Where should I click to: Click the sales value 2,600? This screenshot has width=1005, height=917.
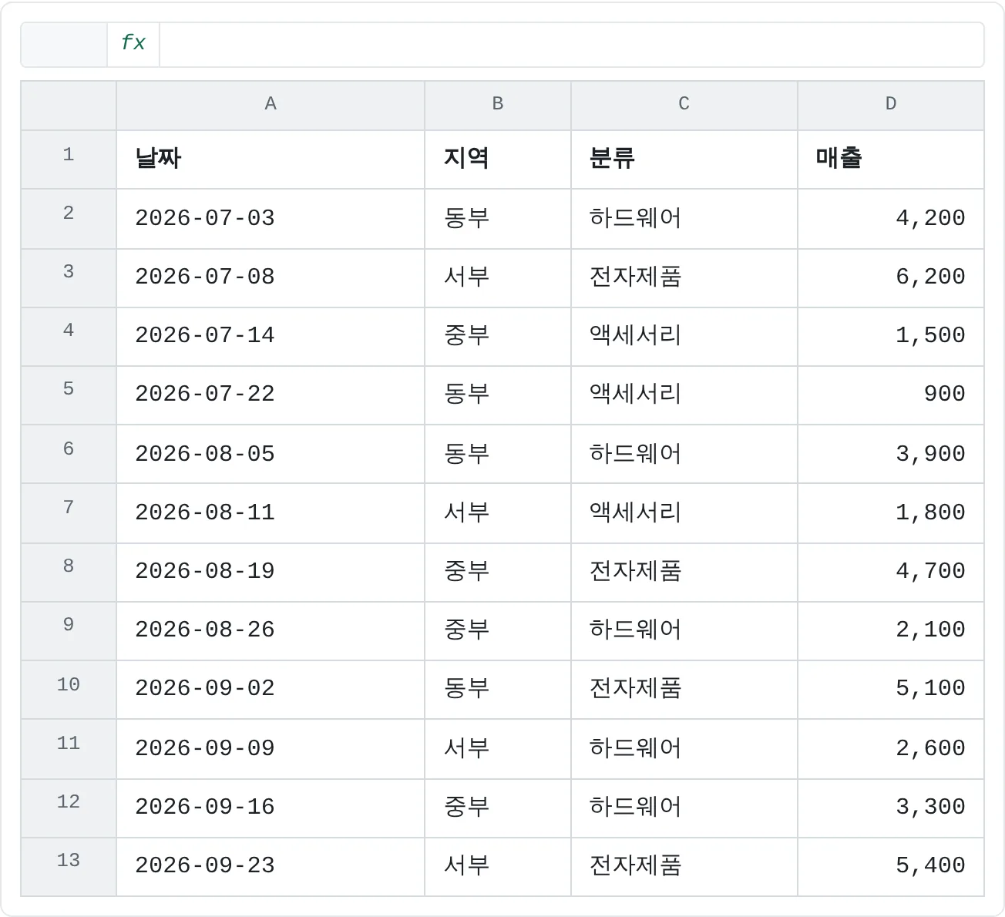(x=891, y=749)
